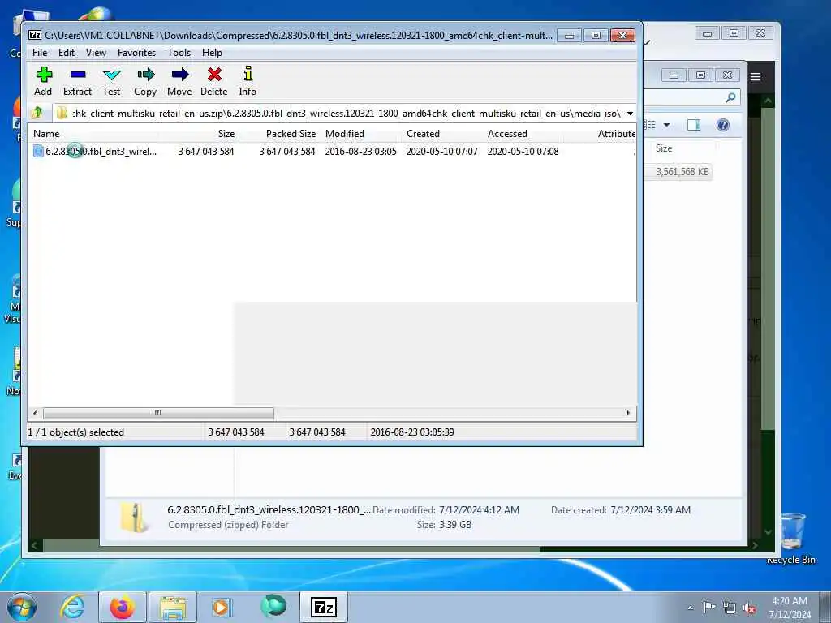Screen dimensions: 831x623
Task: Select the 3 647 043 584 size cell
Action: point(205,152)
